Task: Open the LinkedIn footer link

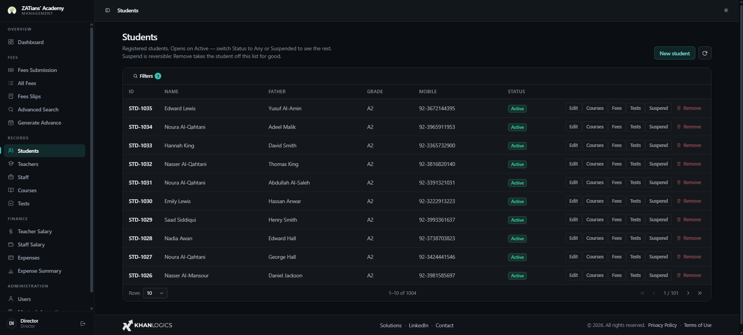Action: click(x=418, y=325)
